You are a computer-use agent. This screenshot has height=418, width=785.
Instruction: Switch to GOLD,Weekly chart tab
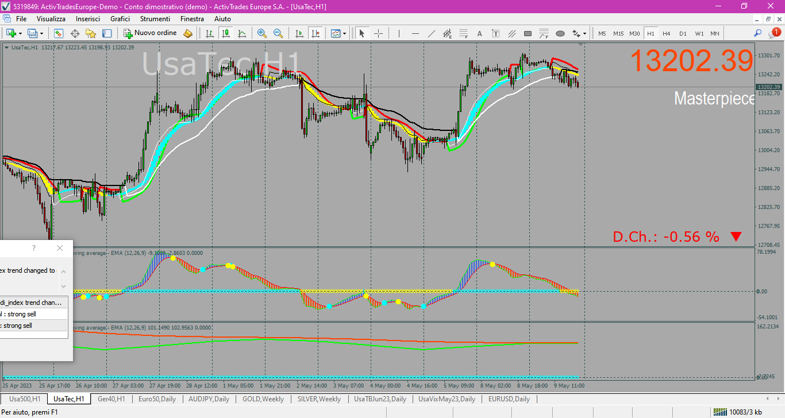pos(263,398)
